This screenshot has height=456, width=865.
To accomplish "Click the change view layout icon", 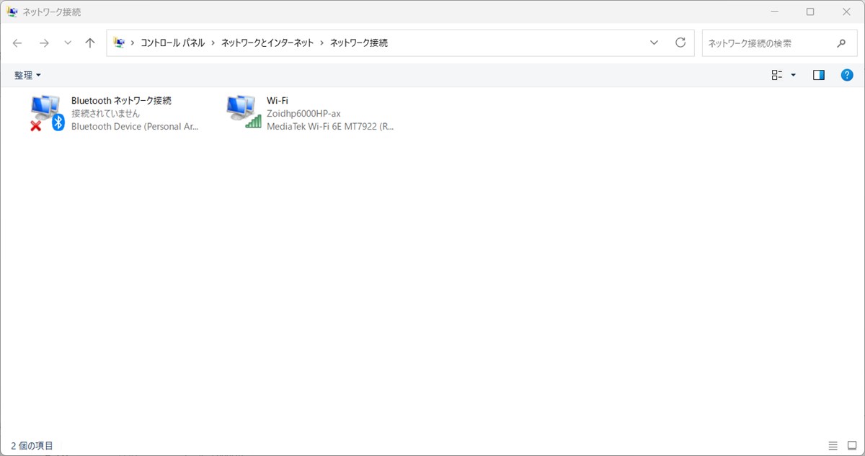I will (x=777, y=75).
